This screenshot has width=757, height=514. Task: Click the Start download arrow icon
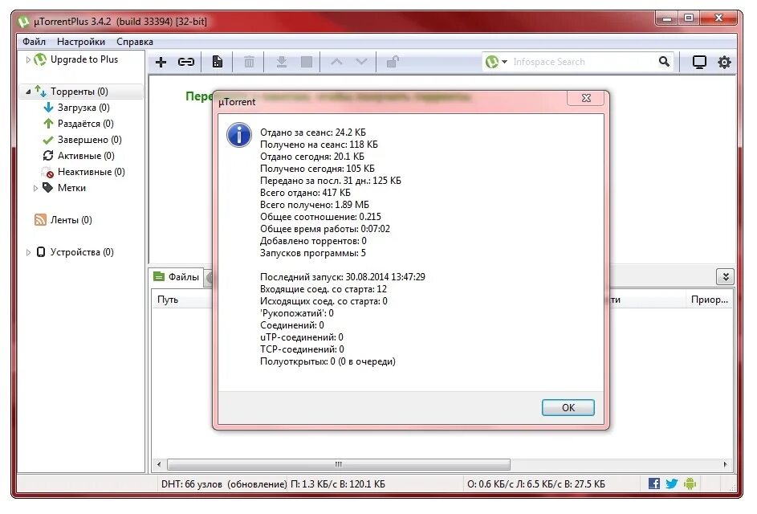pos(282,62)
